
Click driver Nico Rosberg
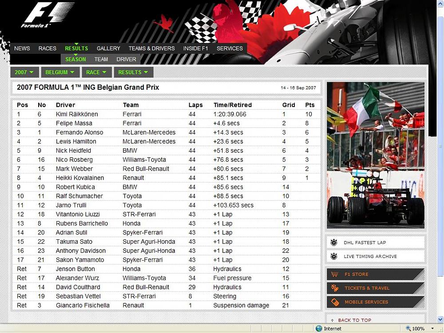point(74,160)
